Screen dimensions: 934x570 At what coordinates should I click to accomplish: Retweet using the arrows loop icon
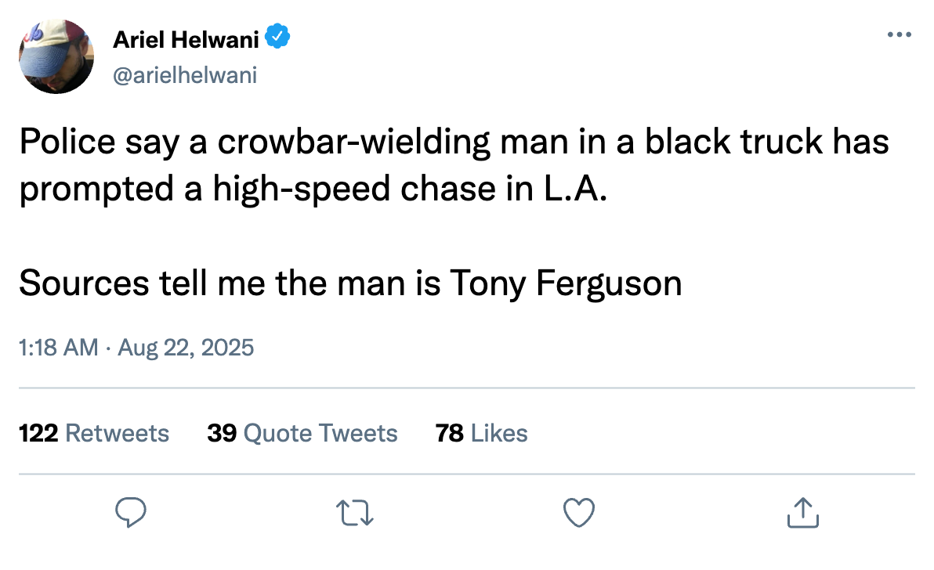(355, 513)
